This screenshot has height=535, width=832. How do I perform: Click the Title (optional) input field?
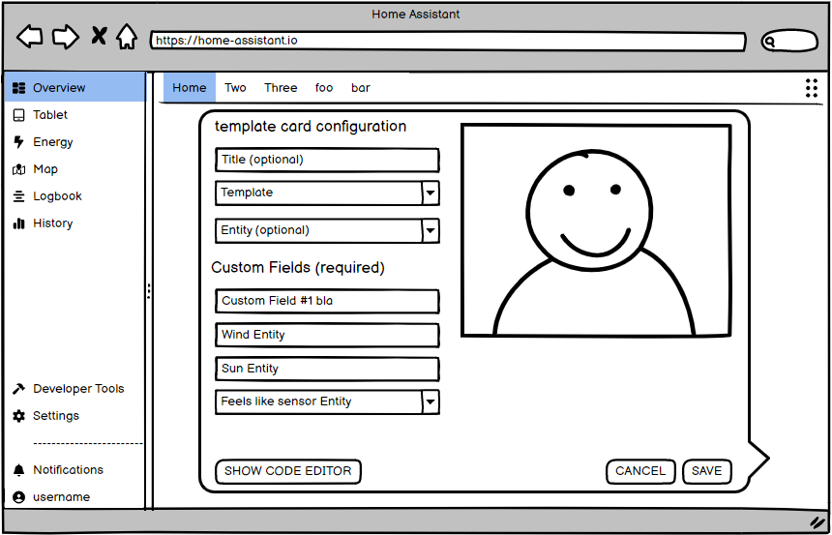327,161
